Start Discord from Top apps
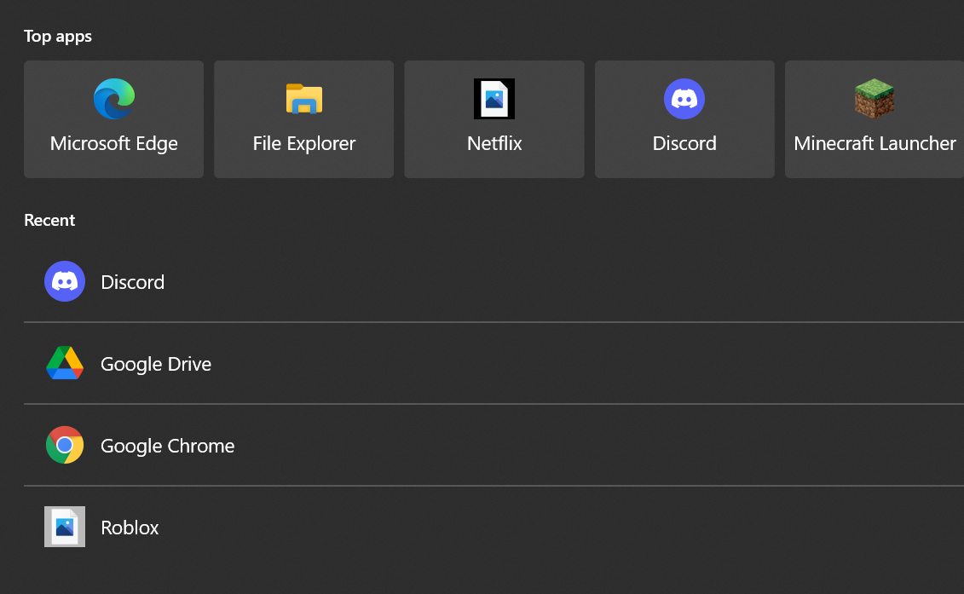 (x=684, y=119)
